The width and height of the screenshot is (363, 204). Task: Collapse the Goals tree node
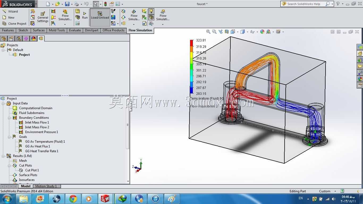(x=9, y=137)
